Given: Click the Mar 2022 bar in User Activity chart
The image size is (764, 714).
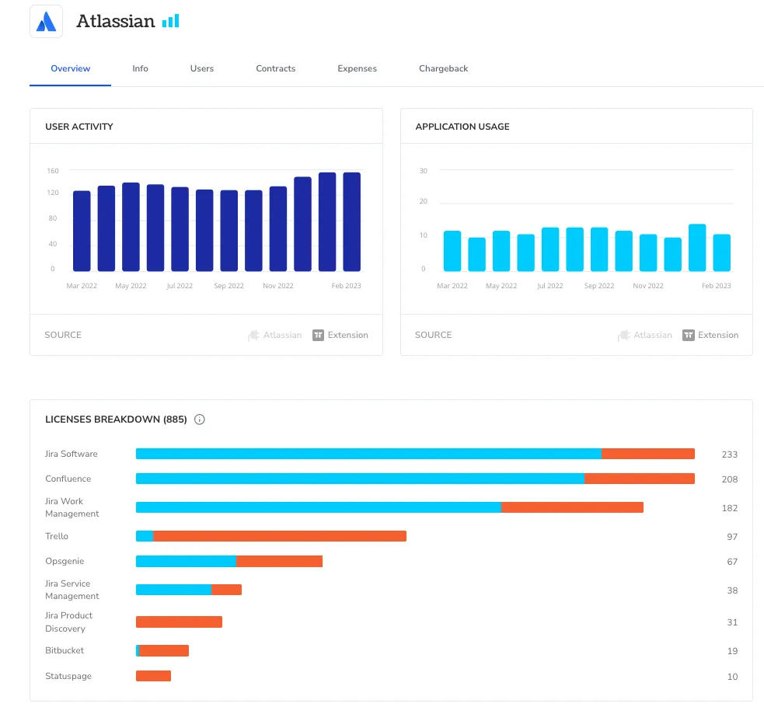Looking at the screenshot, I should [82, 231].
